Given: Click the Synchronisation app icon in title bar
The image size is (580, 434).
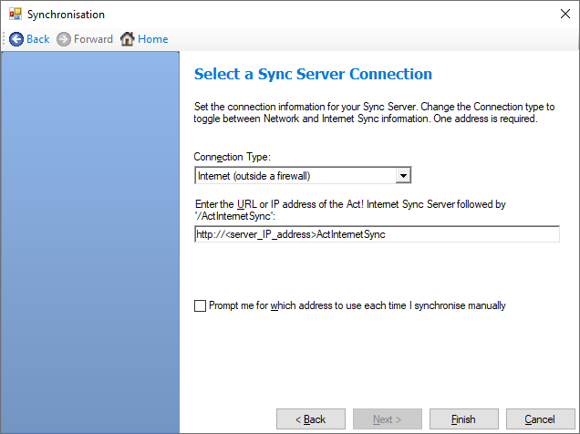Looking at the screenshot, I should (16, 15).
